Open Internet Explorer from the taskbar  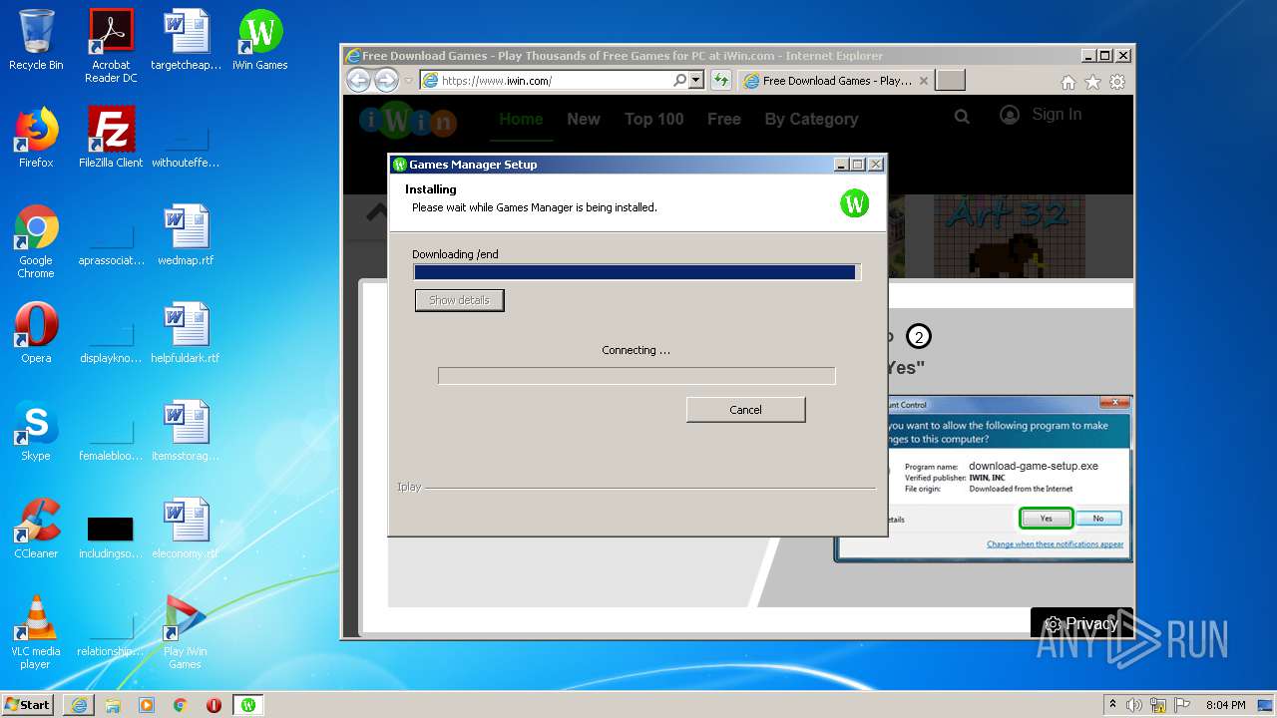[x=79, y=705]
